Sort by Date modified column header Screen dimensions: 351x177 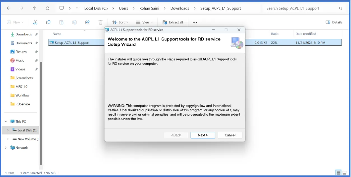point(306,34)
